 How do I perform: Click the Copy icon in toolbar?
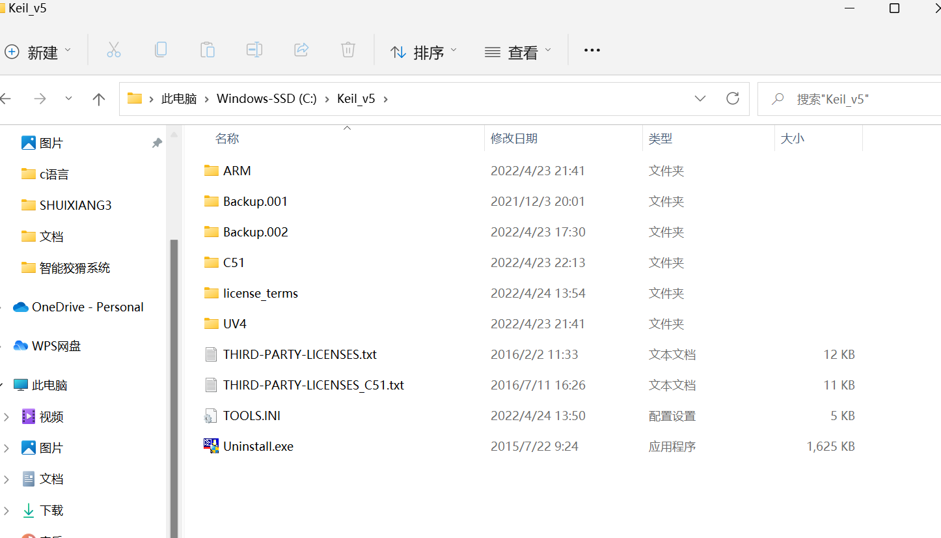tap(161, 50)
